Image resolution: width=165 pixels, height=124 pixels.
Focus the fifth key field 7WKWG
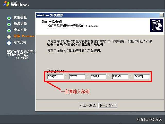[142, 77]
